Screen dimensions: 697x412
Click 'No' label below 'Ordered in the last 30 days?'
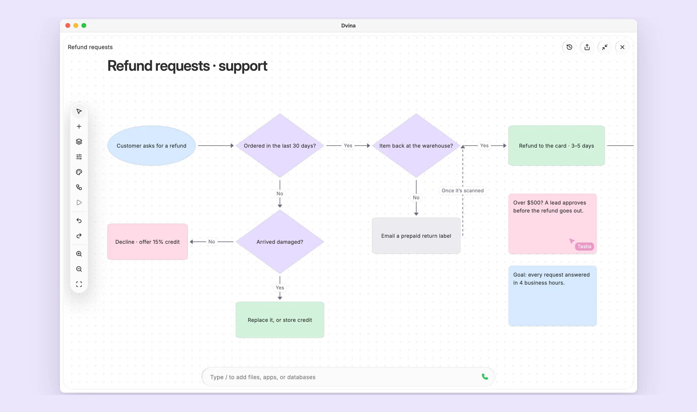280,194
